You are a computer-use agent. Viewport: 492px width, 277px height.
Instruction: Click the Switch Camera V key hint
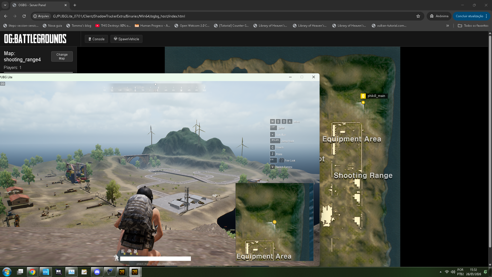pyautogui.click(x=272, y=167)
